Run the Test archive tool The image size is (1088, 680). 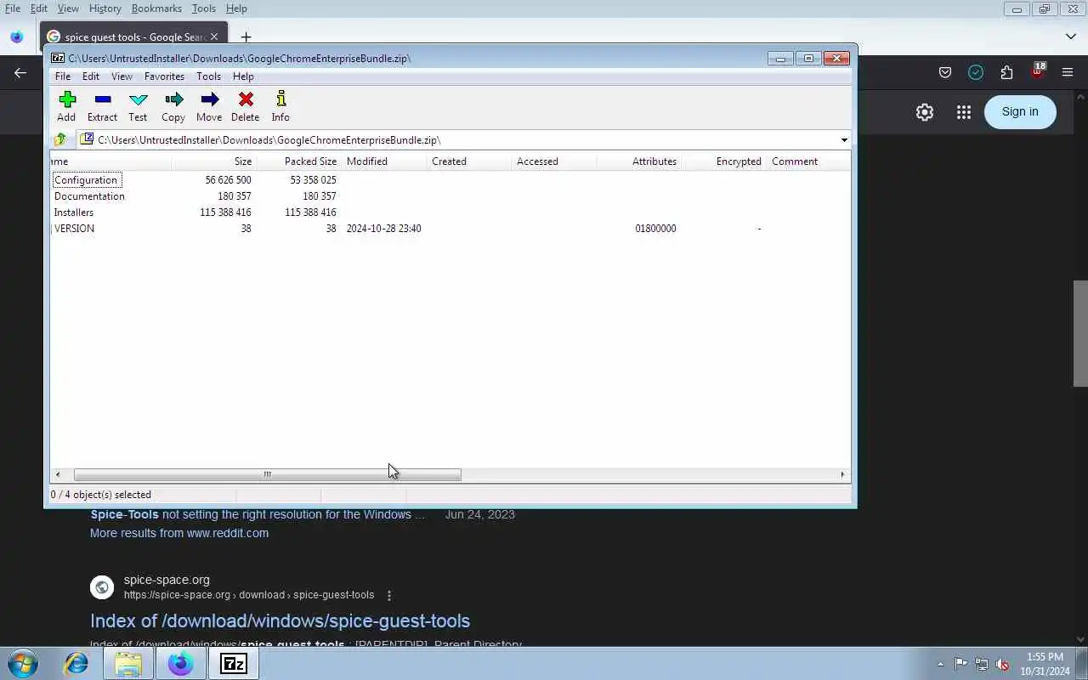[138, 107]
